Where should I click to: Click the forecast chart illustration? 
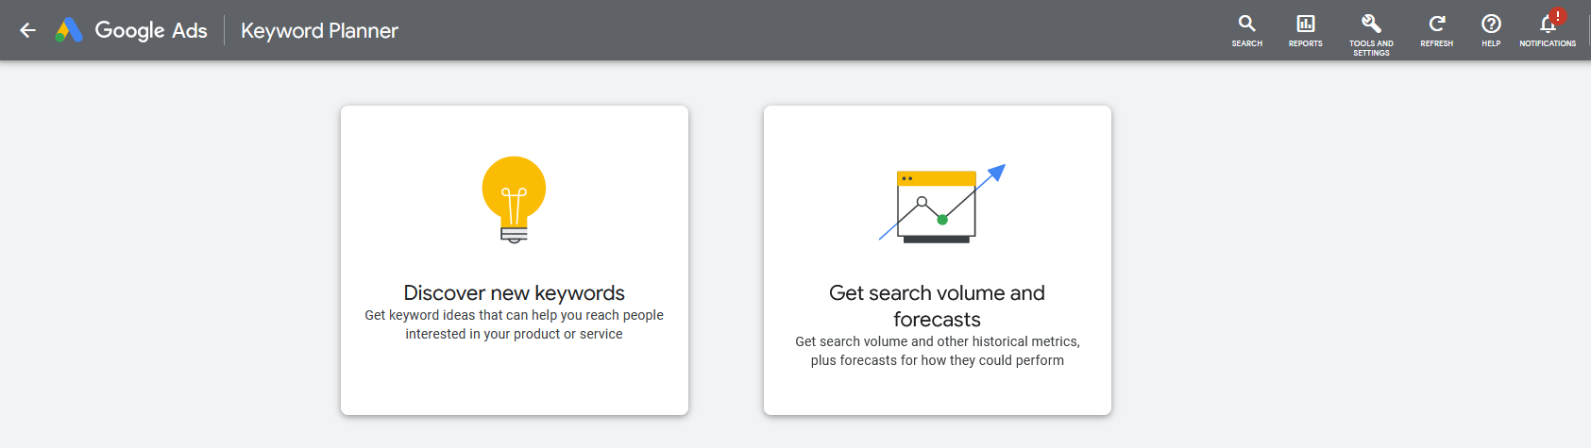coord(938,204)
